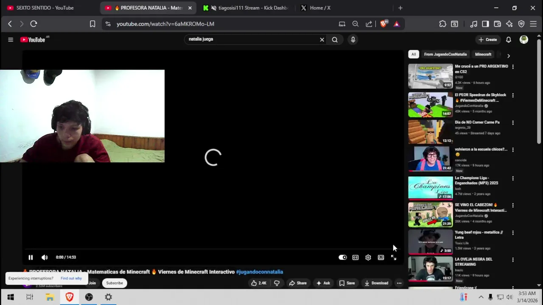
Task: Select the Minecraft filter chip
Action: (483, 54)
